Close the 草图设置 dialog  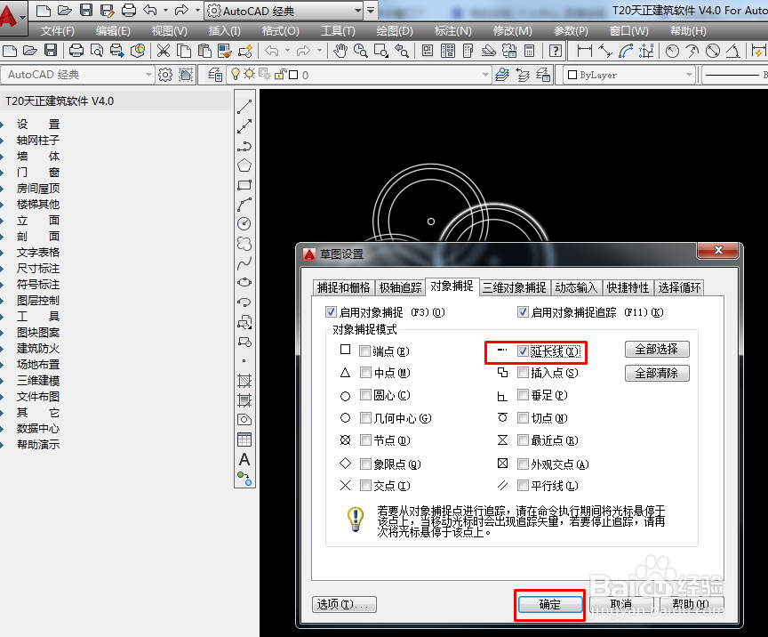coord(718,250)
